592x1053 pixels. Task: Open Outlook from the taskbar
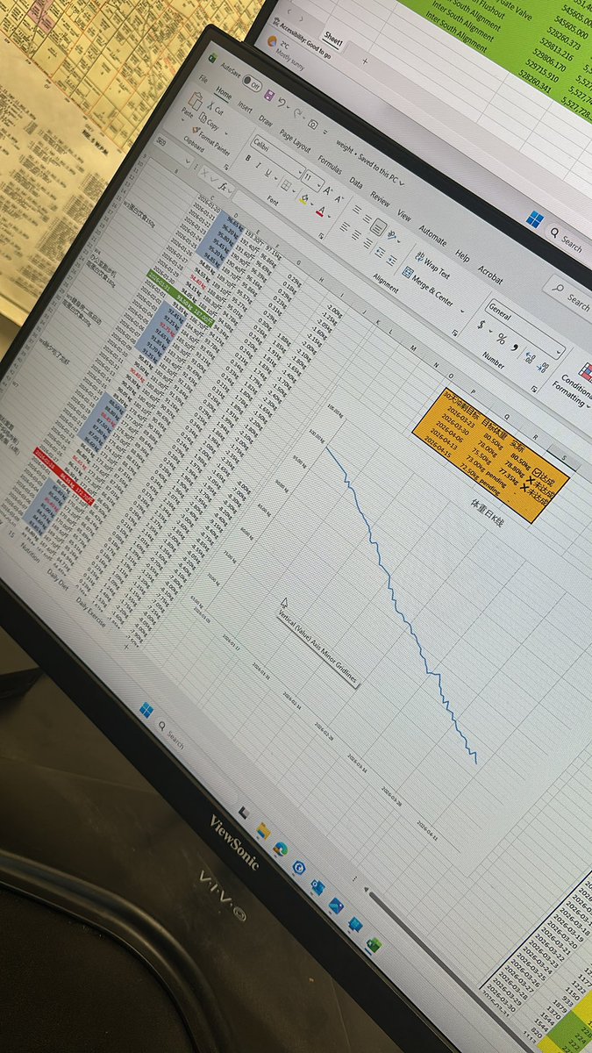pos(317,887)
